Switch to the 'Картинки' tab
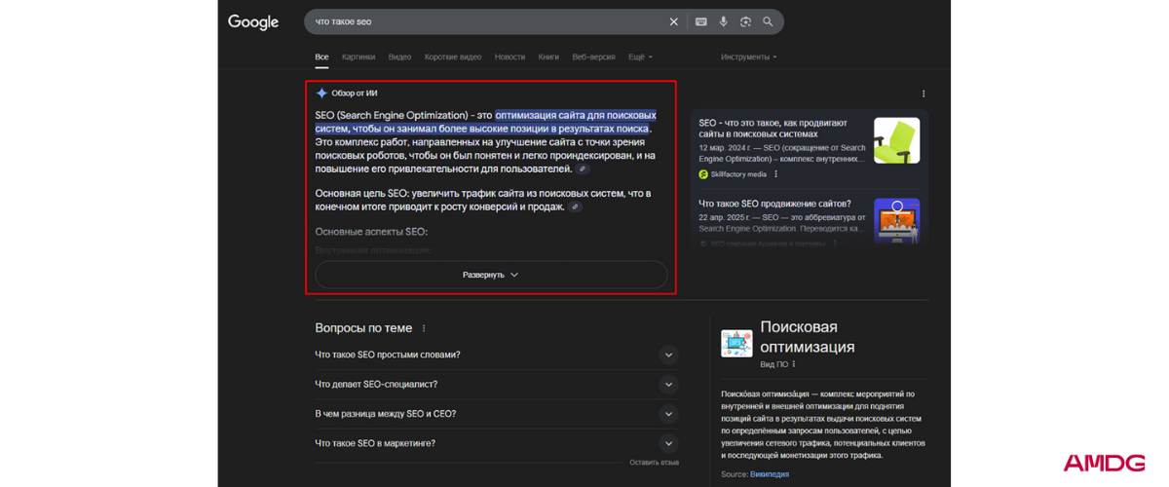This screenshot has width=1169, height=487. tap(358, 56)
